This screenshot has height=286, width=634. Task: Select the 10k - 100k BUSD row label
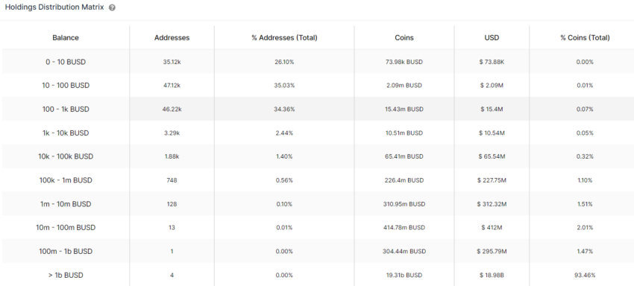click(66, 156)
